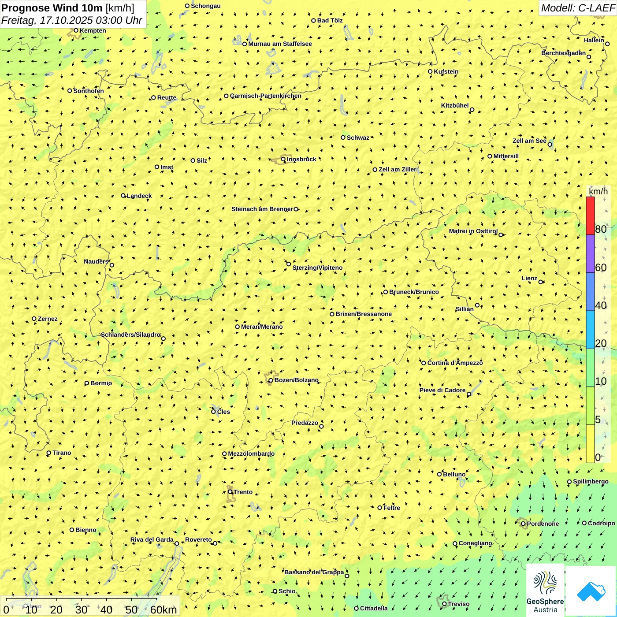
Task: Click the Hallein location marker
Action: pos(607,44)
